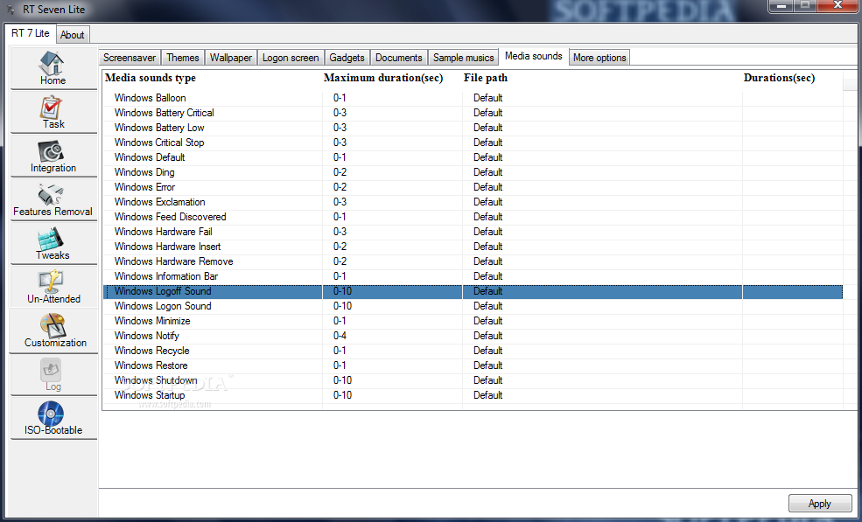Open the Sample musics tab
Image resolution: width=862 pixels, height=522 pixels.
point(464,57)
